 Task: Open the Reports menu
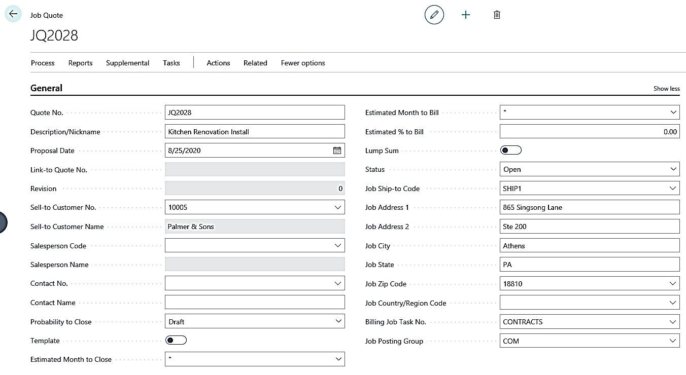(80, 63)
